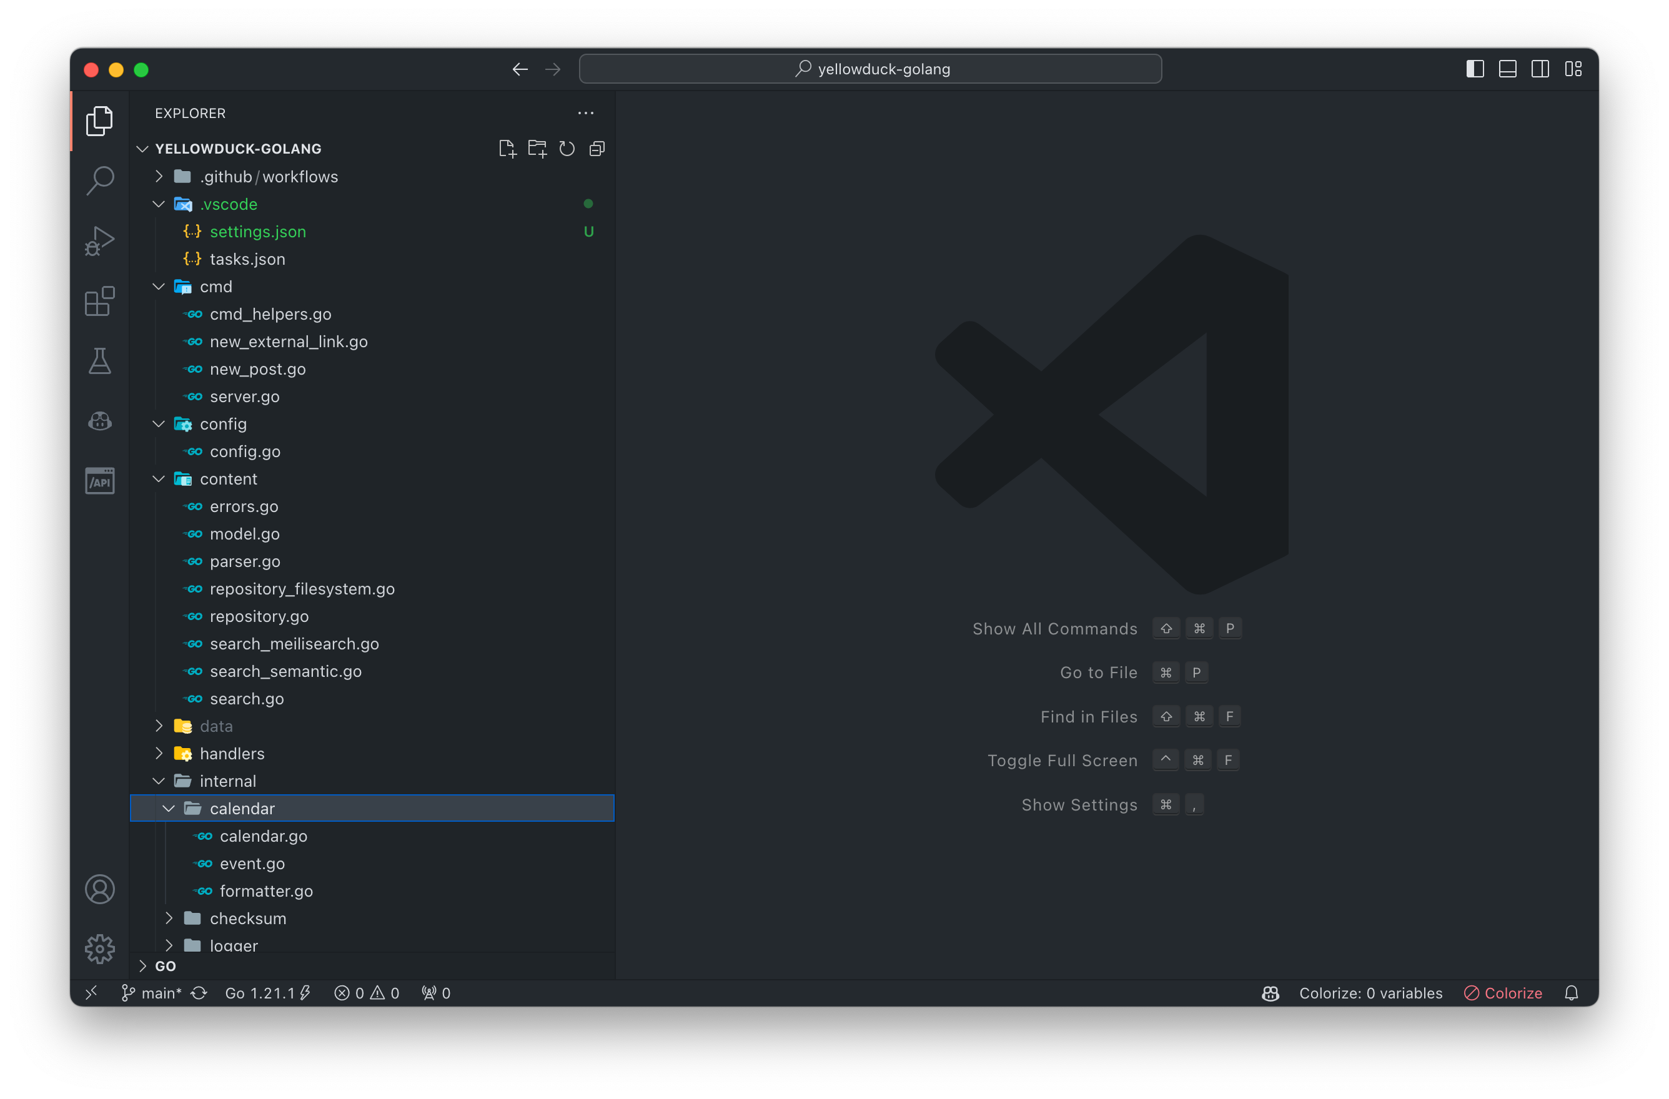
Task: Click New Folder icon in explorer header
Action: click(537, 149)
